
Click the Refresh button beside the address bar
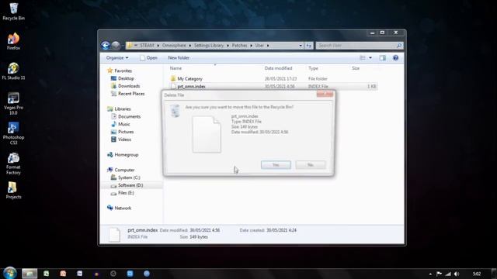click(x=309, y=46)
